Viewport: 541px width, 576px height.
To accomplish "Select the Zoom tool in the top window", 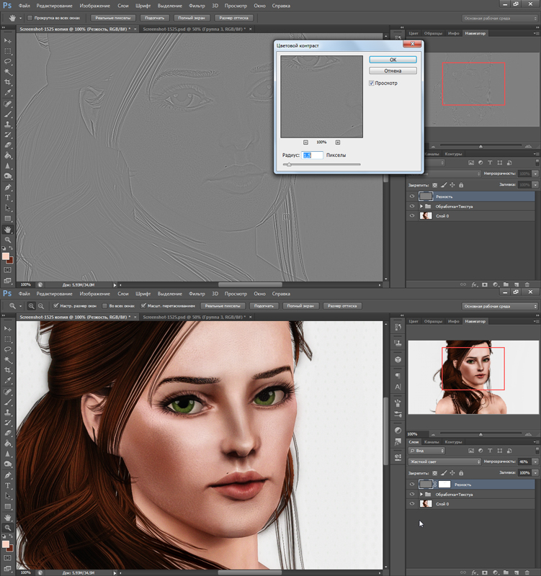I will click(8, 240).
